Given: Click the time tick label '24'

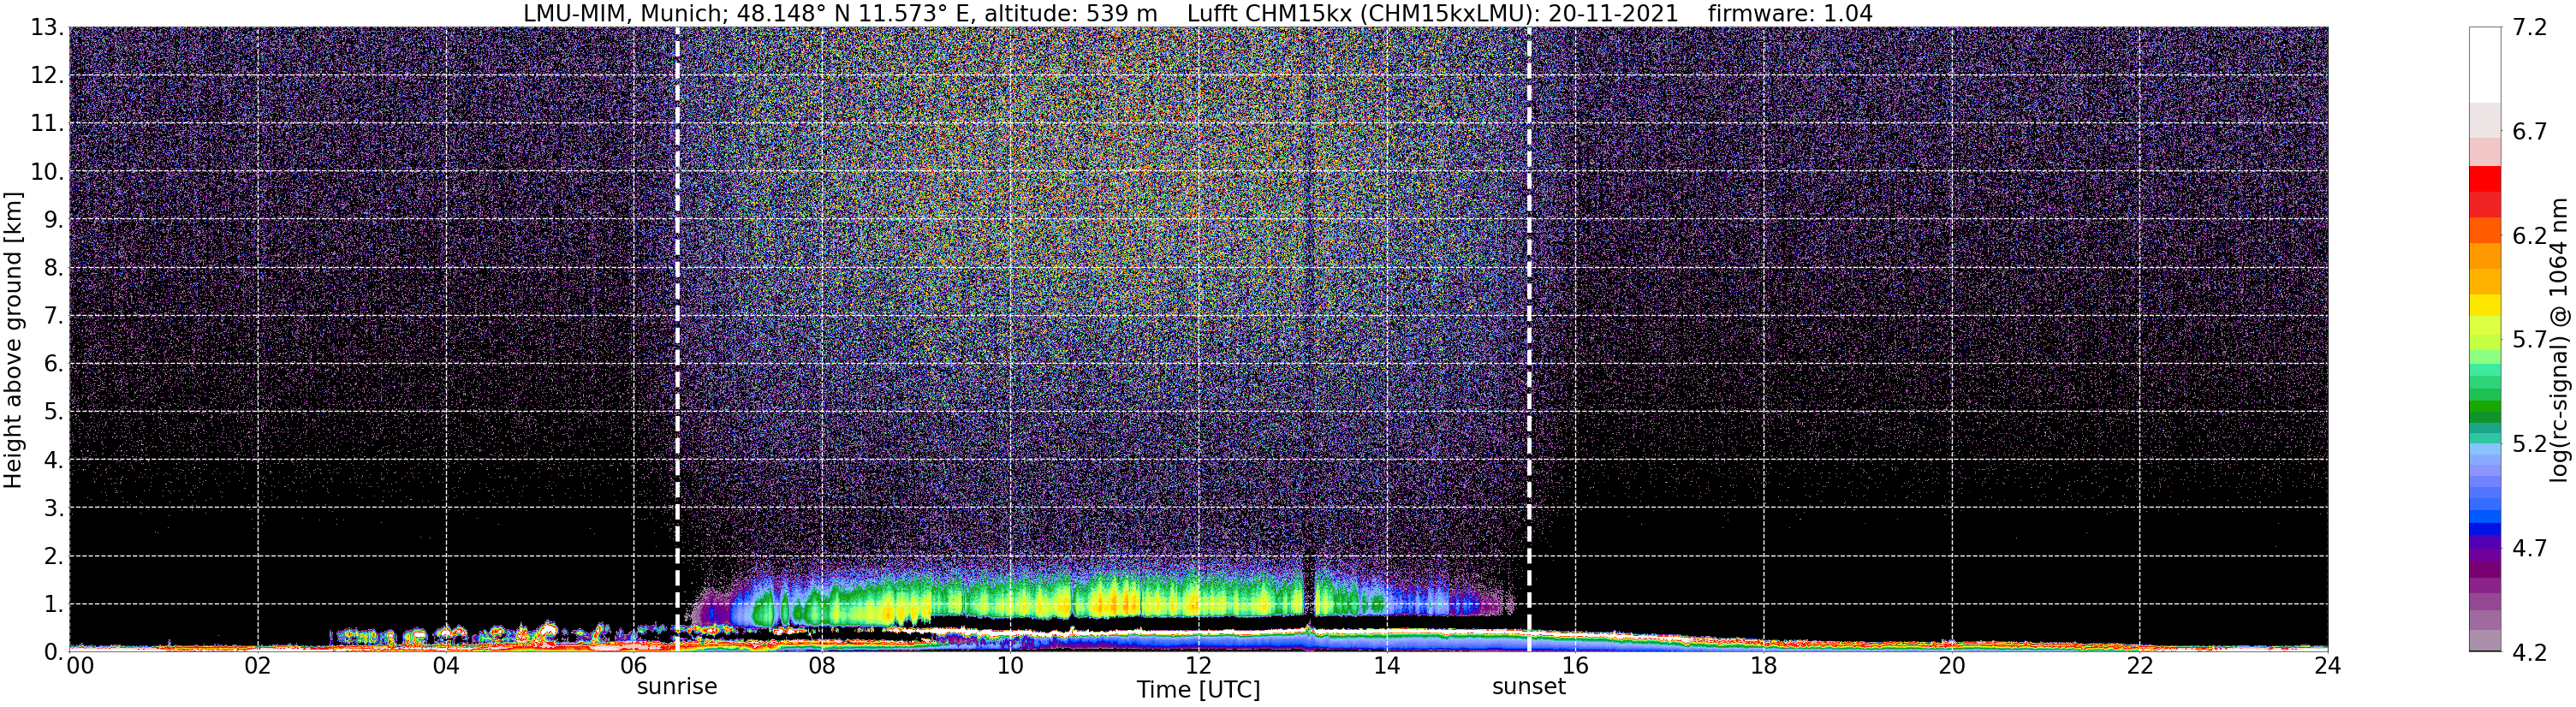Looking at the screenshot, I should (x=2327, y=666).
